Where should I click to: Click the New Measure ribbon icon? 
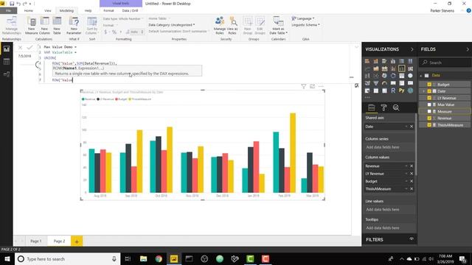tap(32, 26)
